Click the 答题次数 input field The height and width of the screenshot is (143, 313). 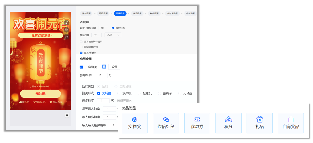[x=97, y=35]
